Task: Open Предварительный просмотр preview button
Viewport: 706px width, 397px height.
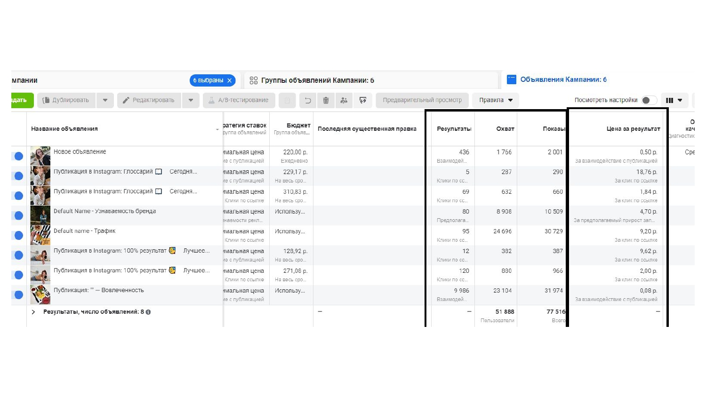Action: click(x=422, y=100)
